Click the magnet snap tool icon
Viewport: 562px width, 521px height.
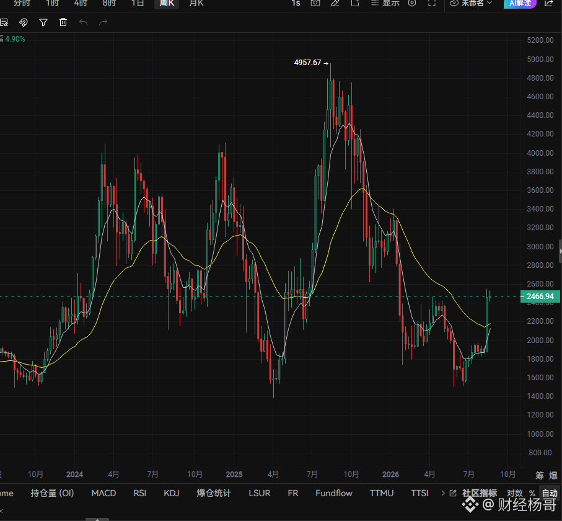pyautogui.click(x=24, y=22)
